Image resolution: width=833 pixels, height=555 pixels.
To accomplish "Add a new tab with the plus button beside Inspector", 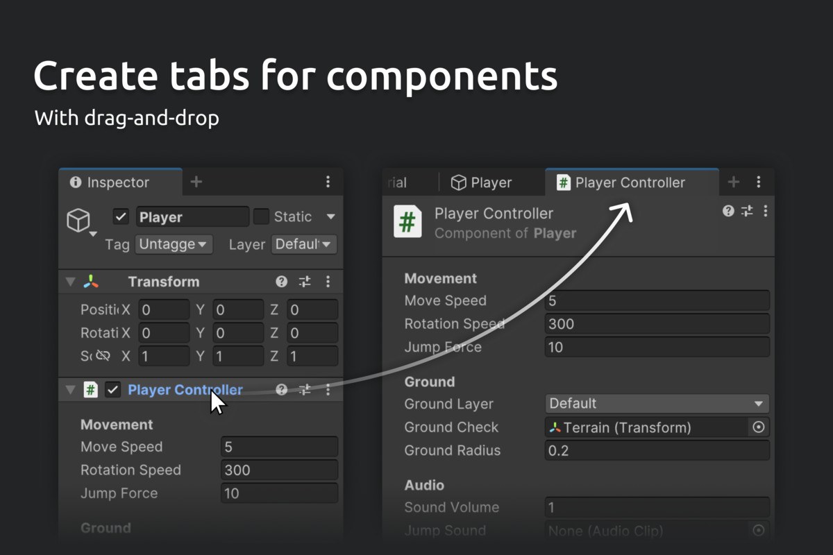I will point(196,182).
